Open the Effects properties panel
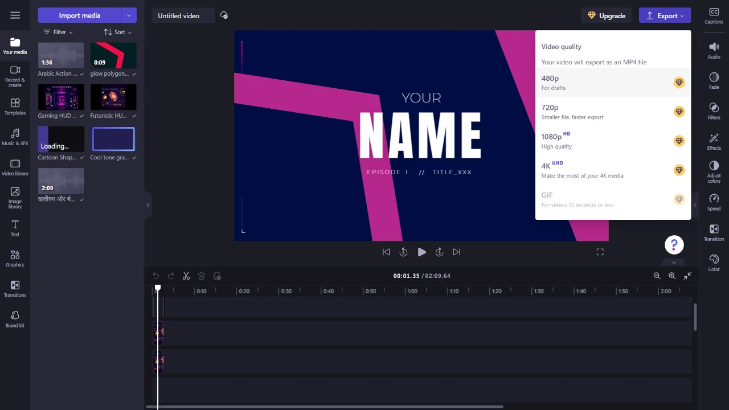This screenshot has width=729, height=410. point(714,142)
